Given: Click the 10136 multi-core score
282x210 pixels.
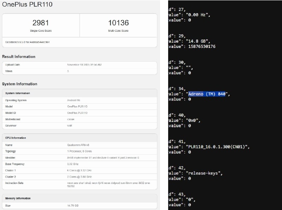Looking at the screenshot, I should (x=118, y=23).
